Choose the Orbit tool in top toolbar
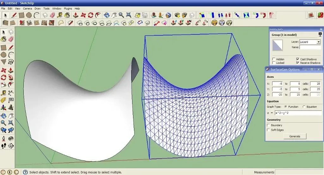Screen dimensions: 324x175 [107, 15]
